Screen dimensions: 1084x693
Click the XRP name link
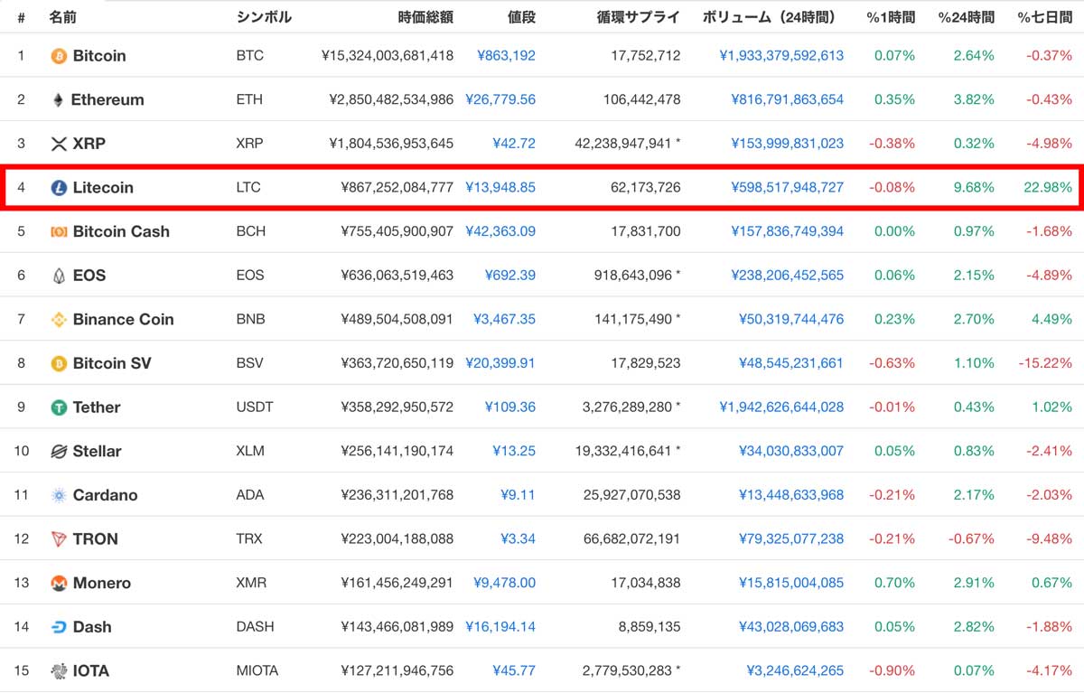[x=89, y=144]
